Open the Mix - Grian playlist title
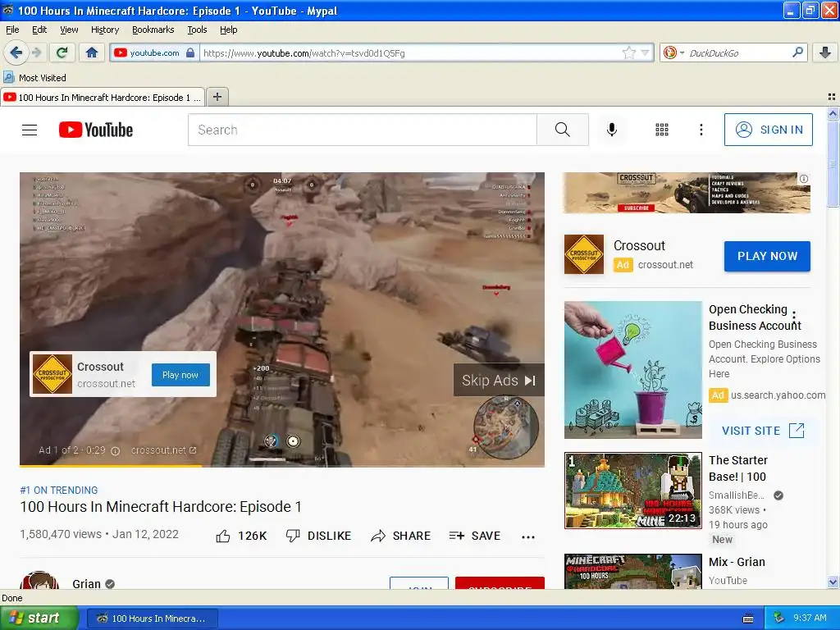Screen dimensions: 840x630 tap(737, 562)
